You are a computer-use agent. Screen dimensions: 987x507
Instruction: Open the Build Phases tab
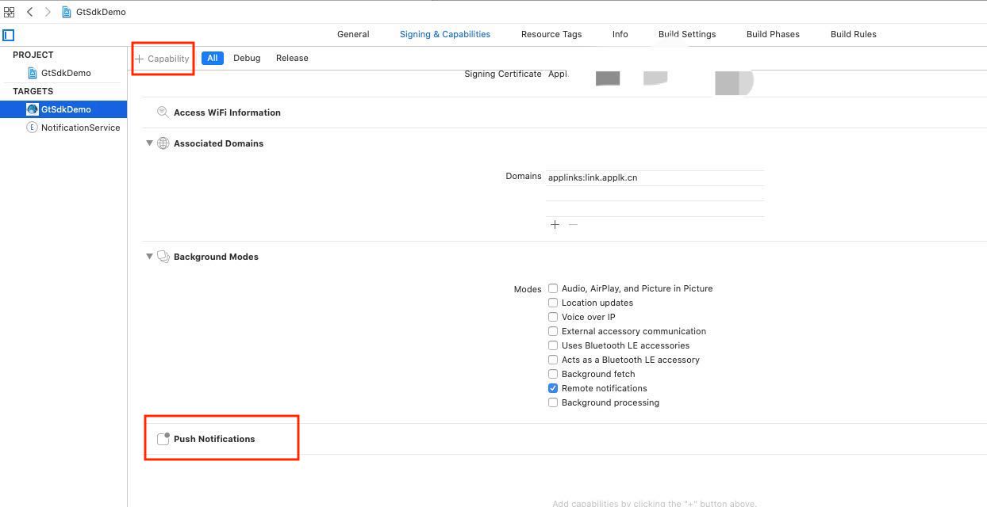[x=773, y=34]
